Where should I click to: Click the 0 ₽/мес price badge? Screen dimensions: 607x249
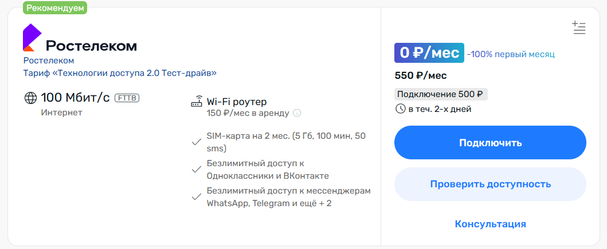[429, 53]
